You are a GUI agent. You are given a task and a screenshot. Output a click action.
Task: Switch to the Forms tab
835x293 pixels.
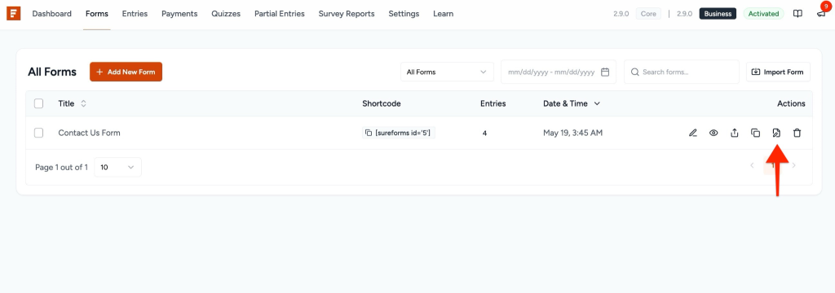click(x=97, y=14)
